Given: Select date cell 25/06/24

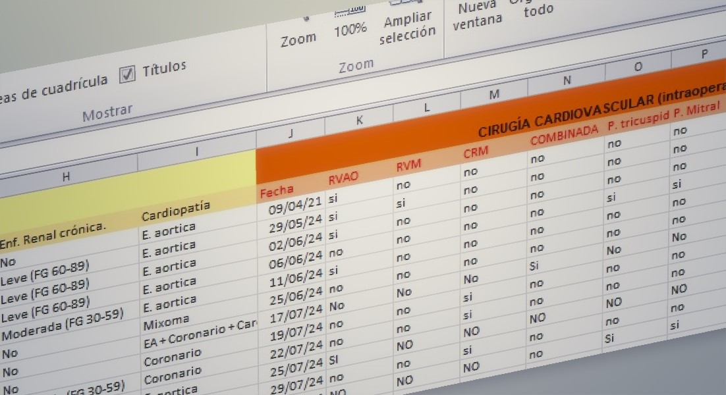Looking at the screenshot, I should click(x=295, y=296).
